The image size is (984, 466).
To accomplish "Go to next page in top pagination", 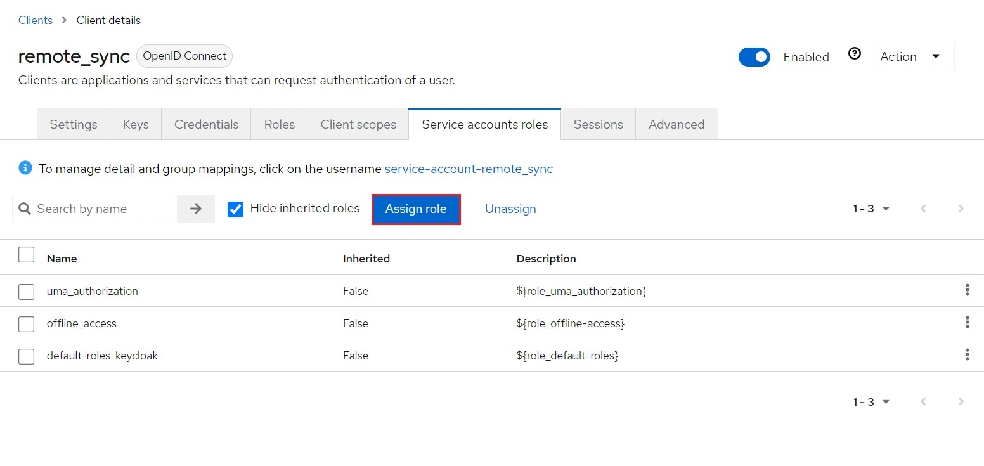I will click(x=961, y=209).
